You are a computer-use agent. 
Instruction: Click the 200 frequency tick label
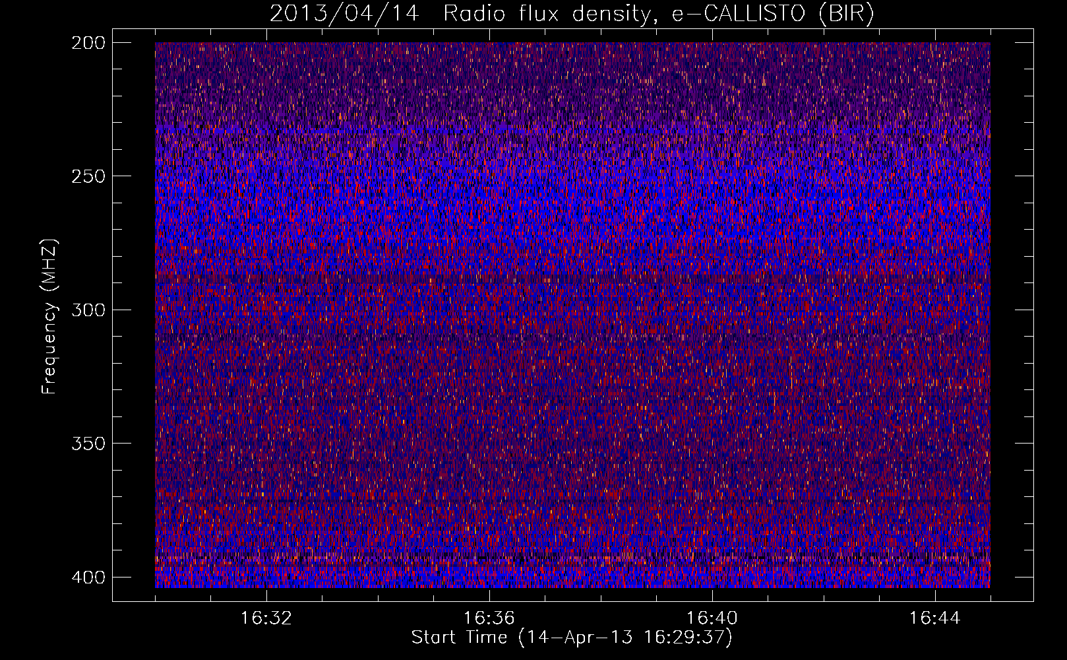tap(88, 43)
